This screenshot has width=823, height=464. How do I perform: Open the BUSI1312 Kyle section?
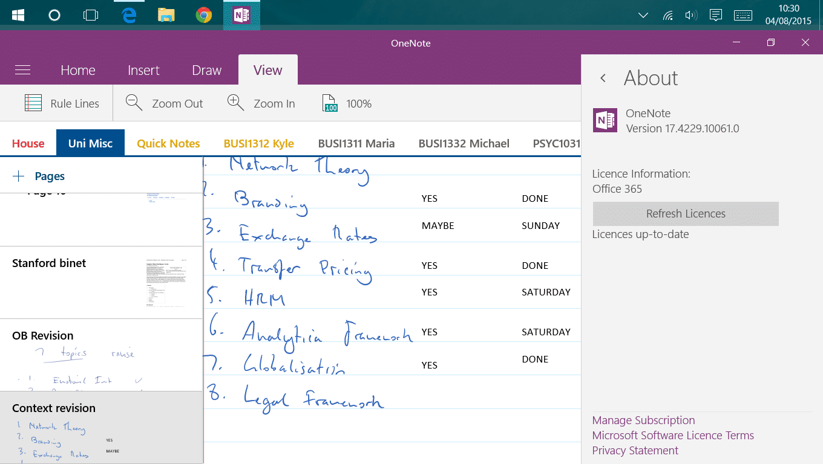click(259, 143)
